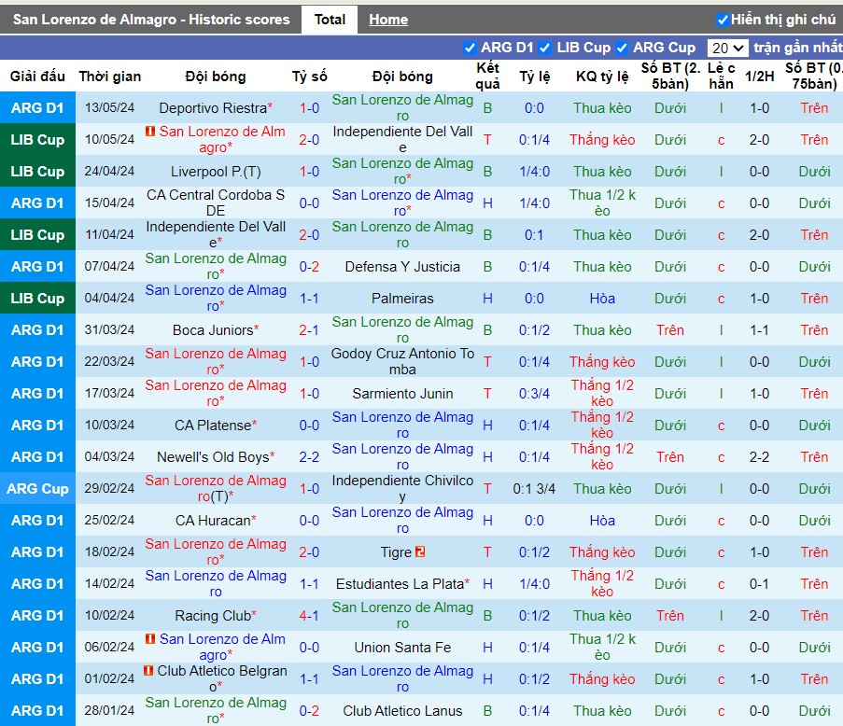Click the 2-1 score against Boca Juniors

click(x=309, y=330)
